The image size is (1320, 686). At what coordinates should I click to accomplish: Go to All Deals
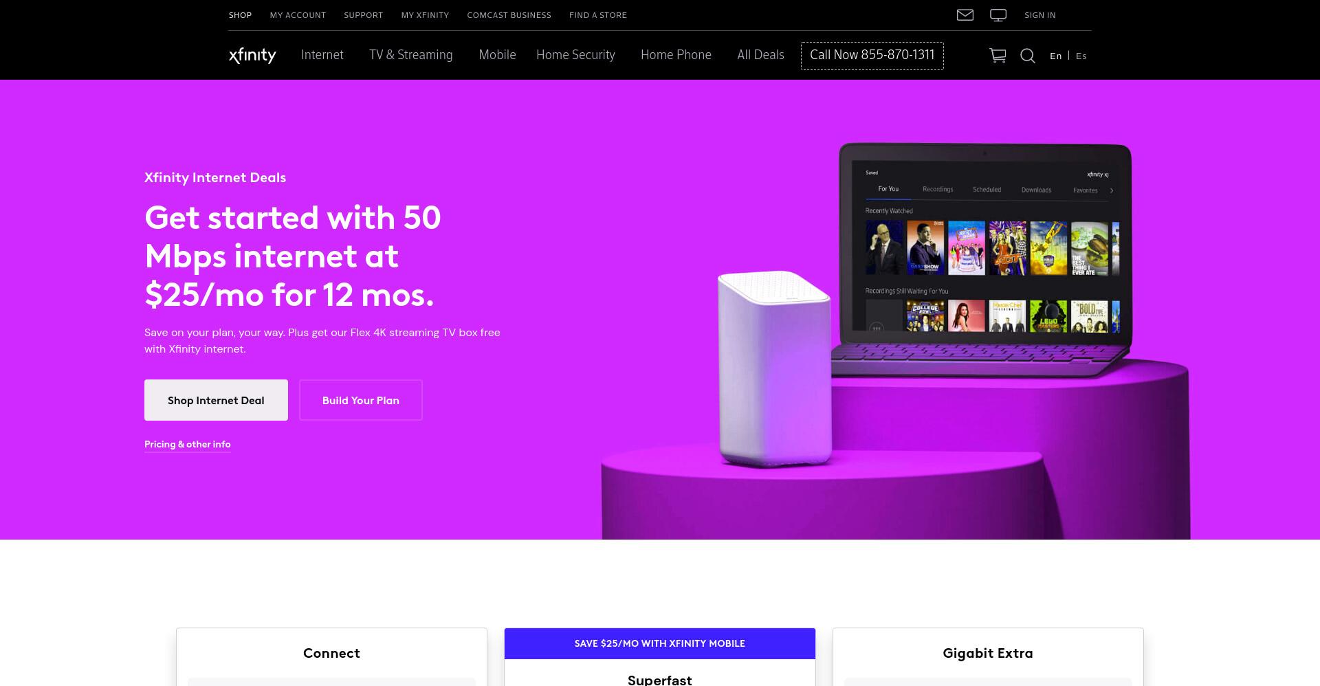pyautogui.click(x=760, y=55)
